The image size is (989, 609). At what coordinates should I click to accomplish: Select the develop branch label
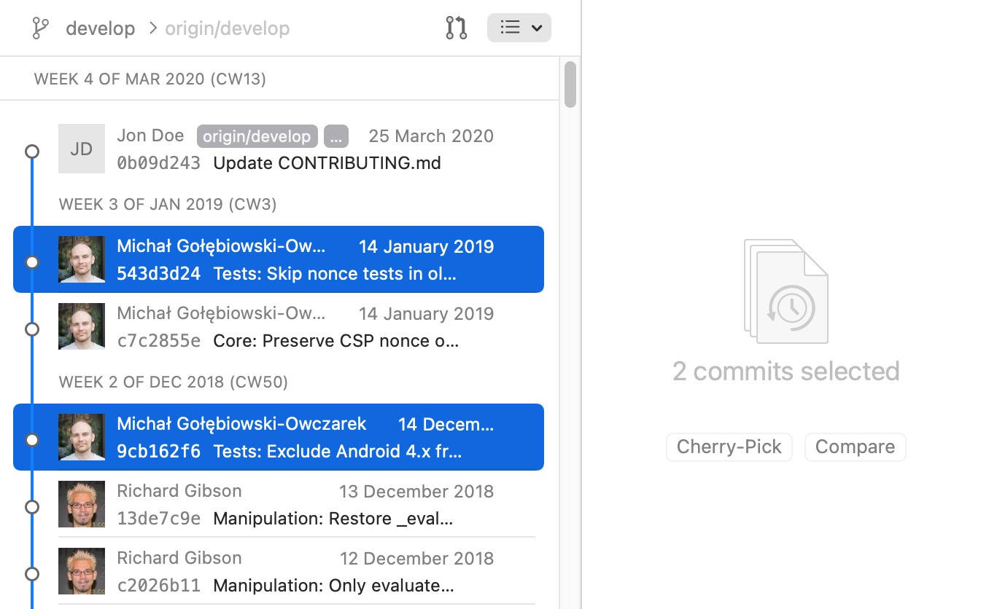(x=101, y=28)
